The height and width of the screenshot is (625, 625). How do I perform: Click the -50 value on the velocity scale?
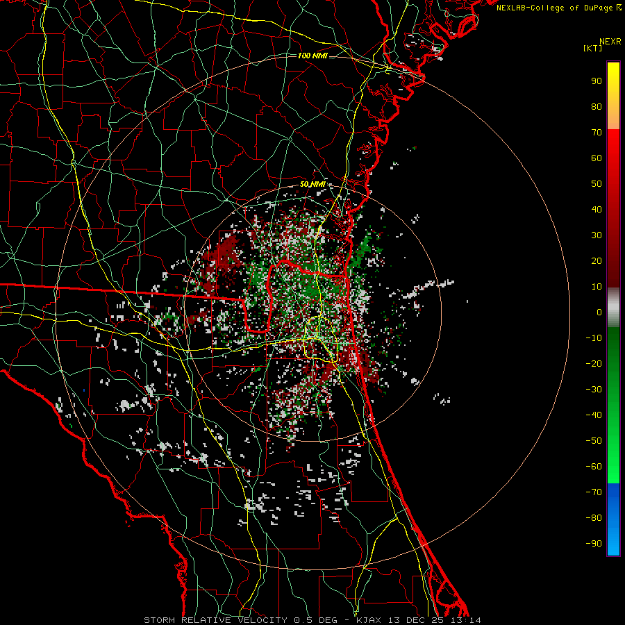coord(594,441)
